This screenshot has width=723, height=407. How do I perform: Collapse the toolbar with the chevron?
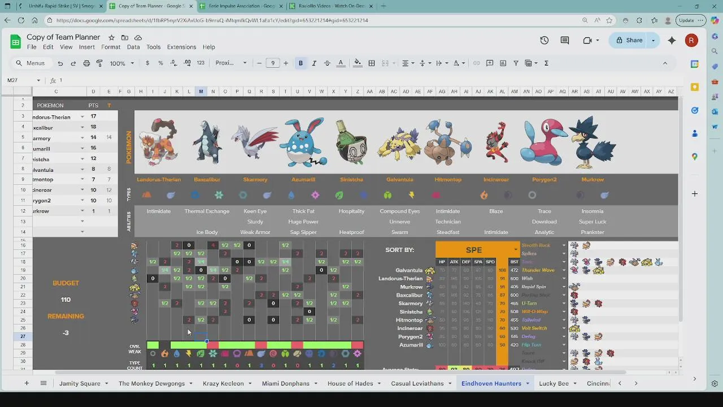(665, 63)
